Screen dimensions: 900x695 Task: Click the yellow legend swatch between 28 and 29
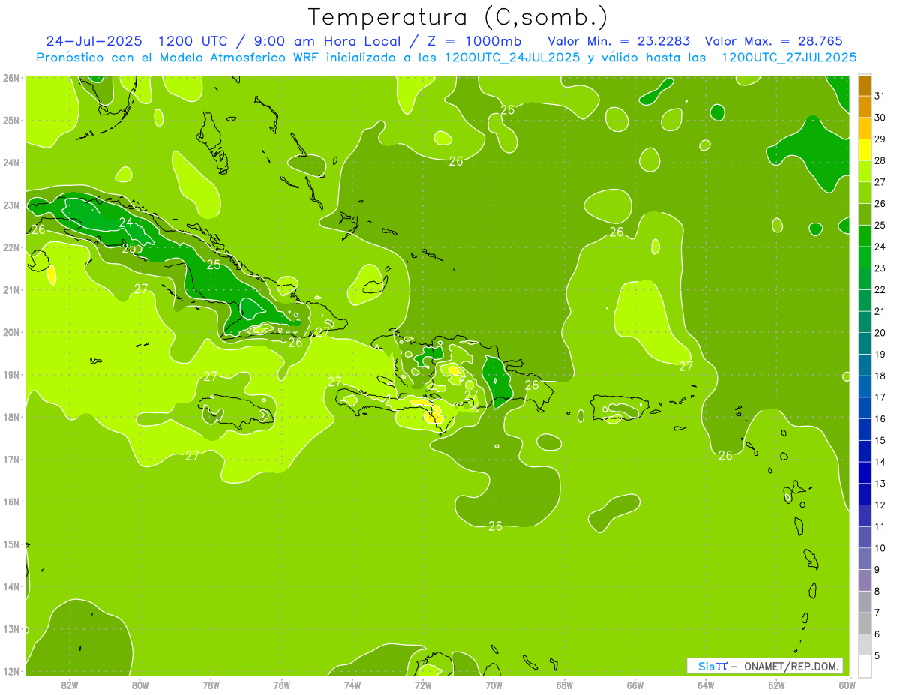[865, 150]
